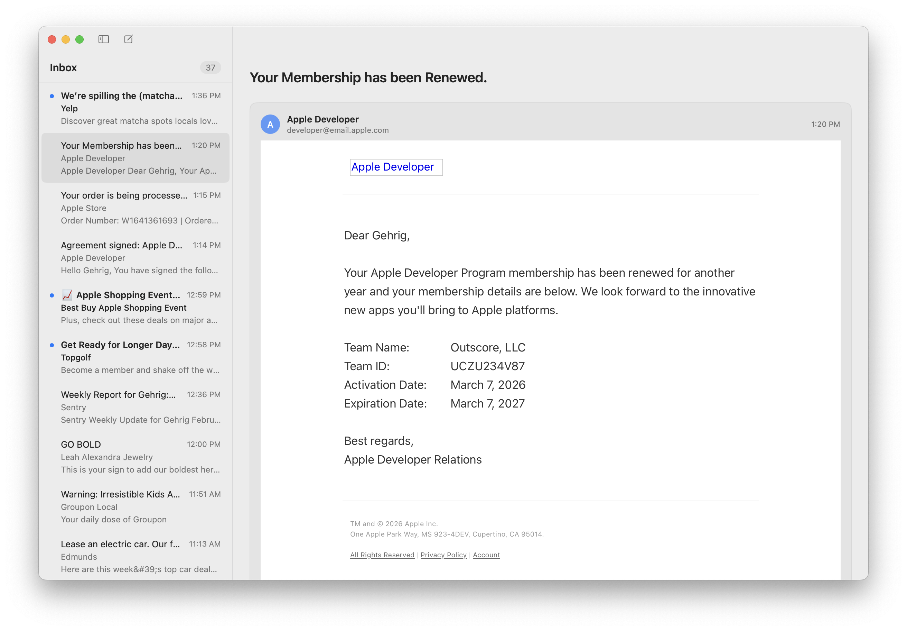Click the unread indicator on the Topgolf email

[x=52, y=345]
